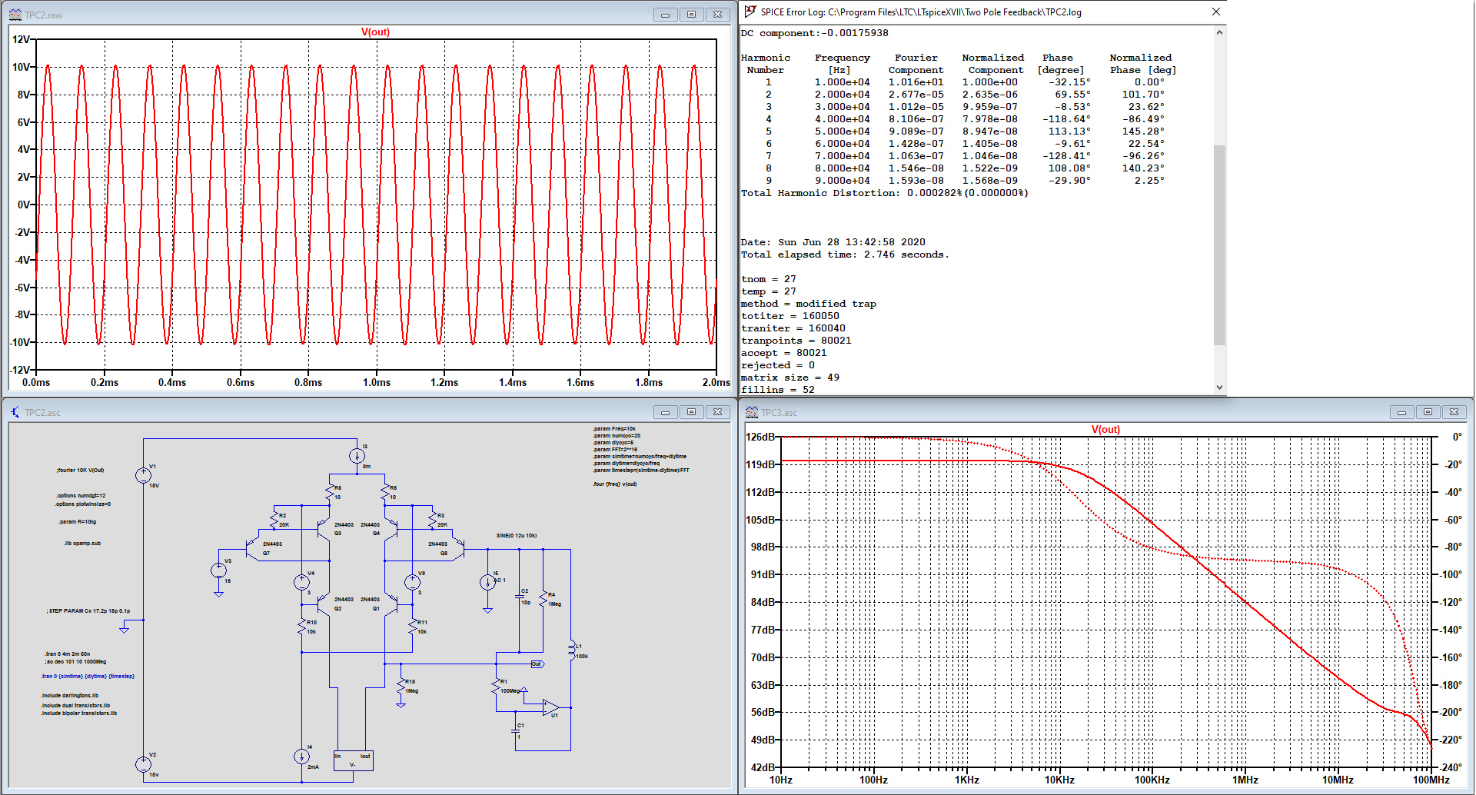Select transistor Q1 in the schematic

[391, 604]
